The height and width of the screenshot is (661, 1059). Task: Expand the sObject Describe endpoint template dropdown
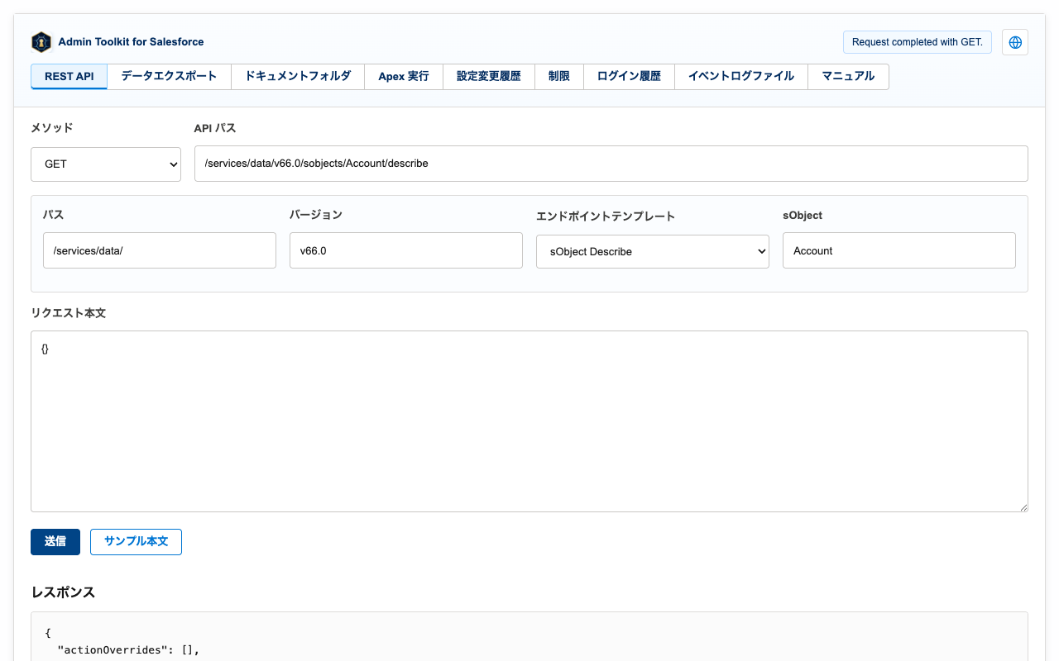[653, 251]
